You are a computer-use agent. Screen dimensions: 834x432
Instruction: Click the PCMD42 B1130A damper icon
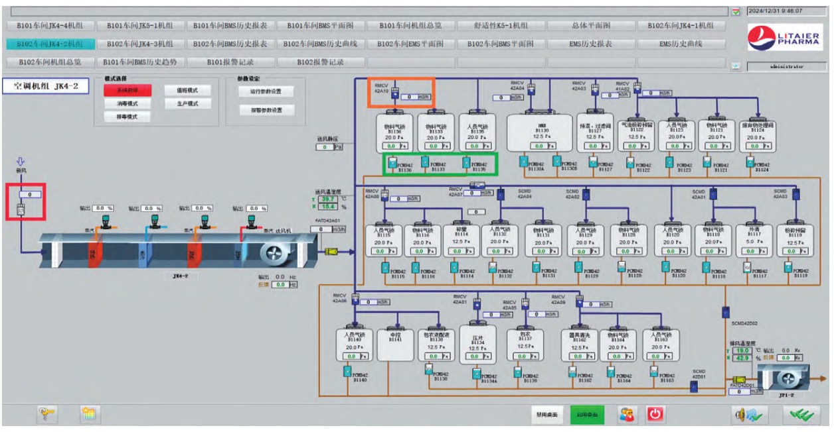pyautogui.click(x=523, y=161)
